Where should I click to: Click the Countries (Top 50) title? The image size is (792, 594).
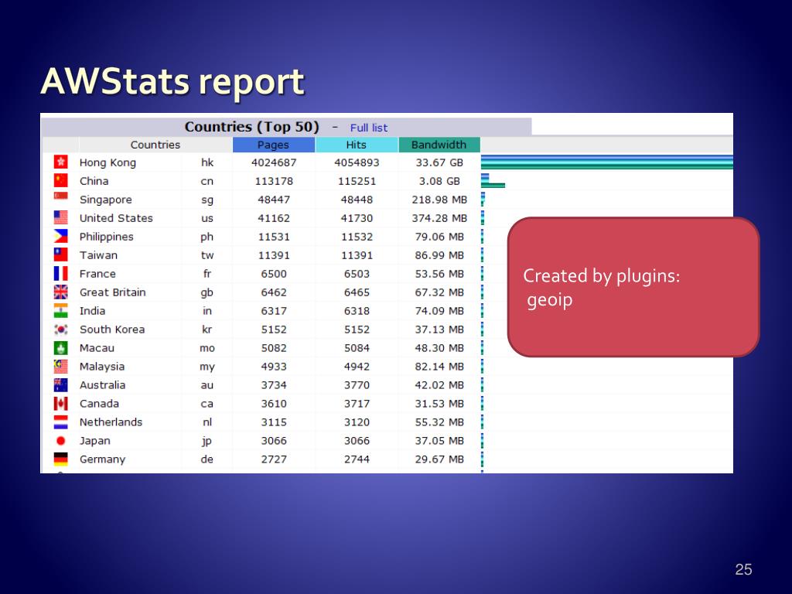coord(252,126)
